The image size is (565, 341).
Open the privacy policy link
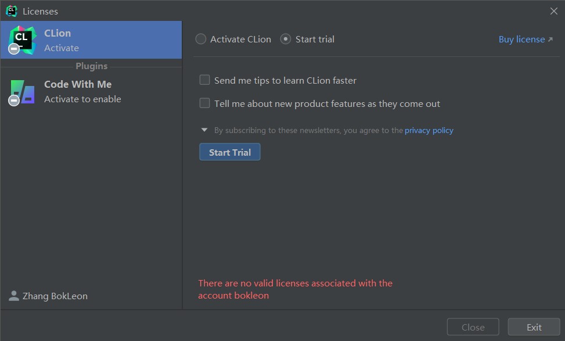click(429, 130)
